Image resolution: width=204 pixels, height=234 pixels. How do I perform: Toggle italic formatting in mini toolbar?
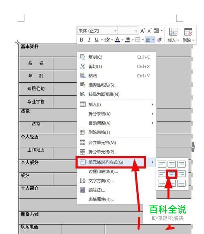tap(89, 40)
